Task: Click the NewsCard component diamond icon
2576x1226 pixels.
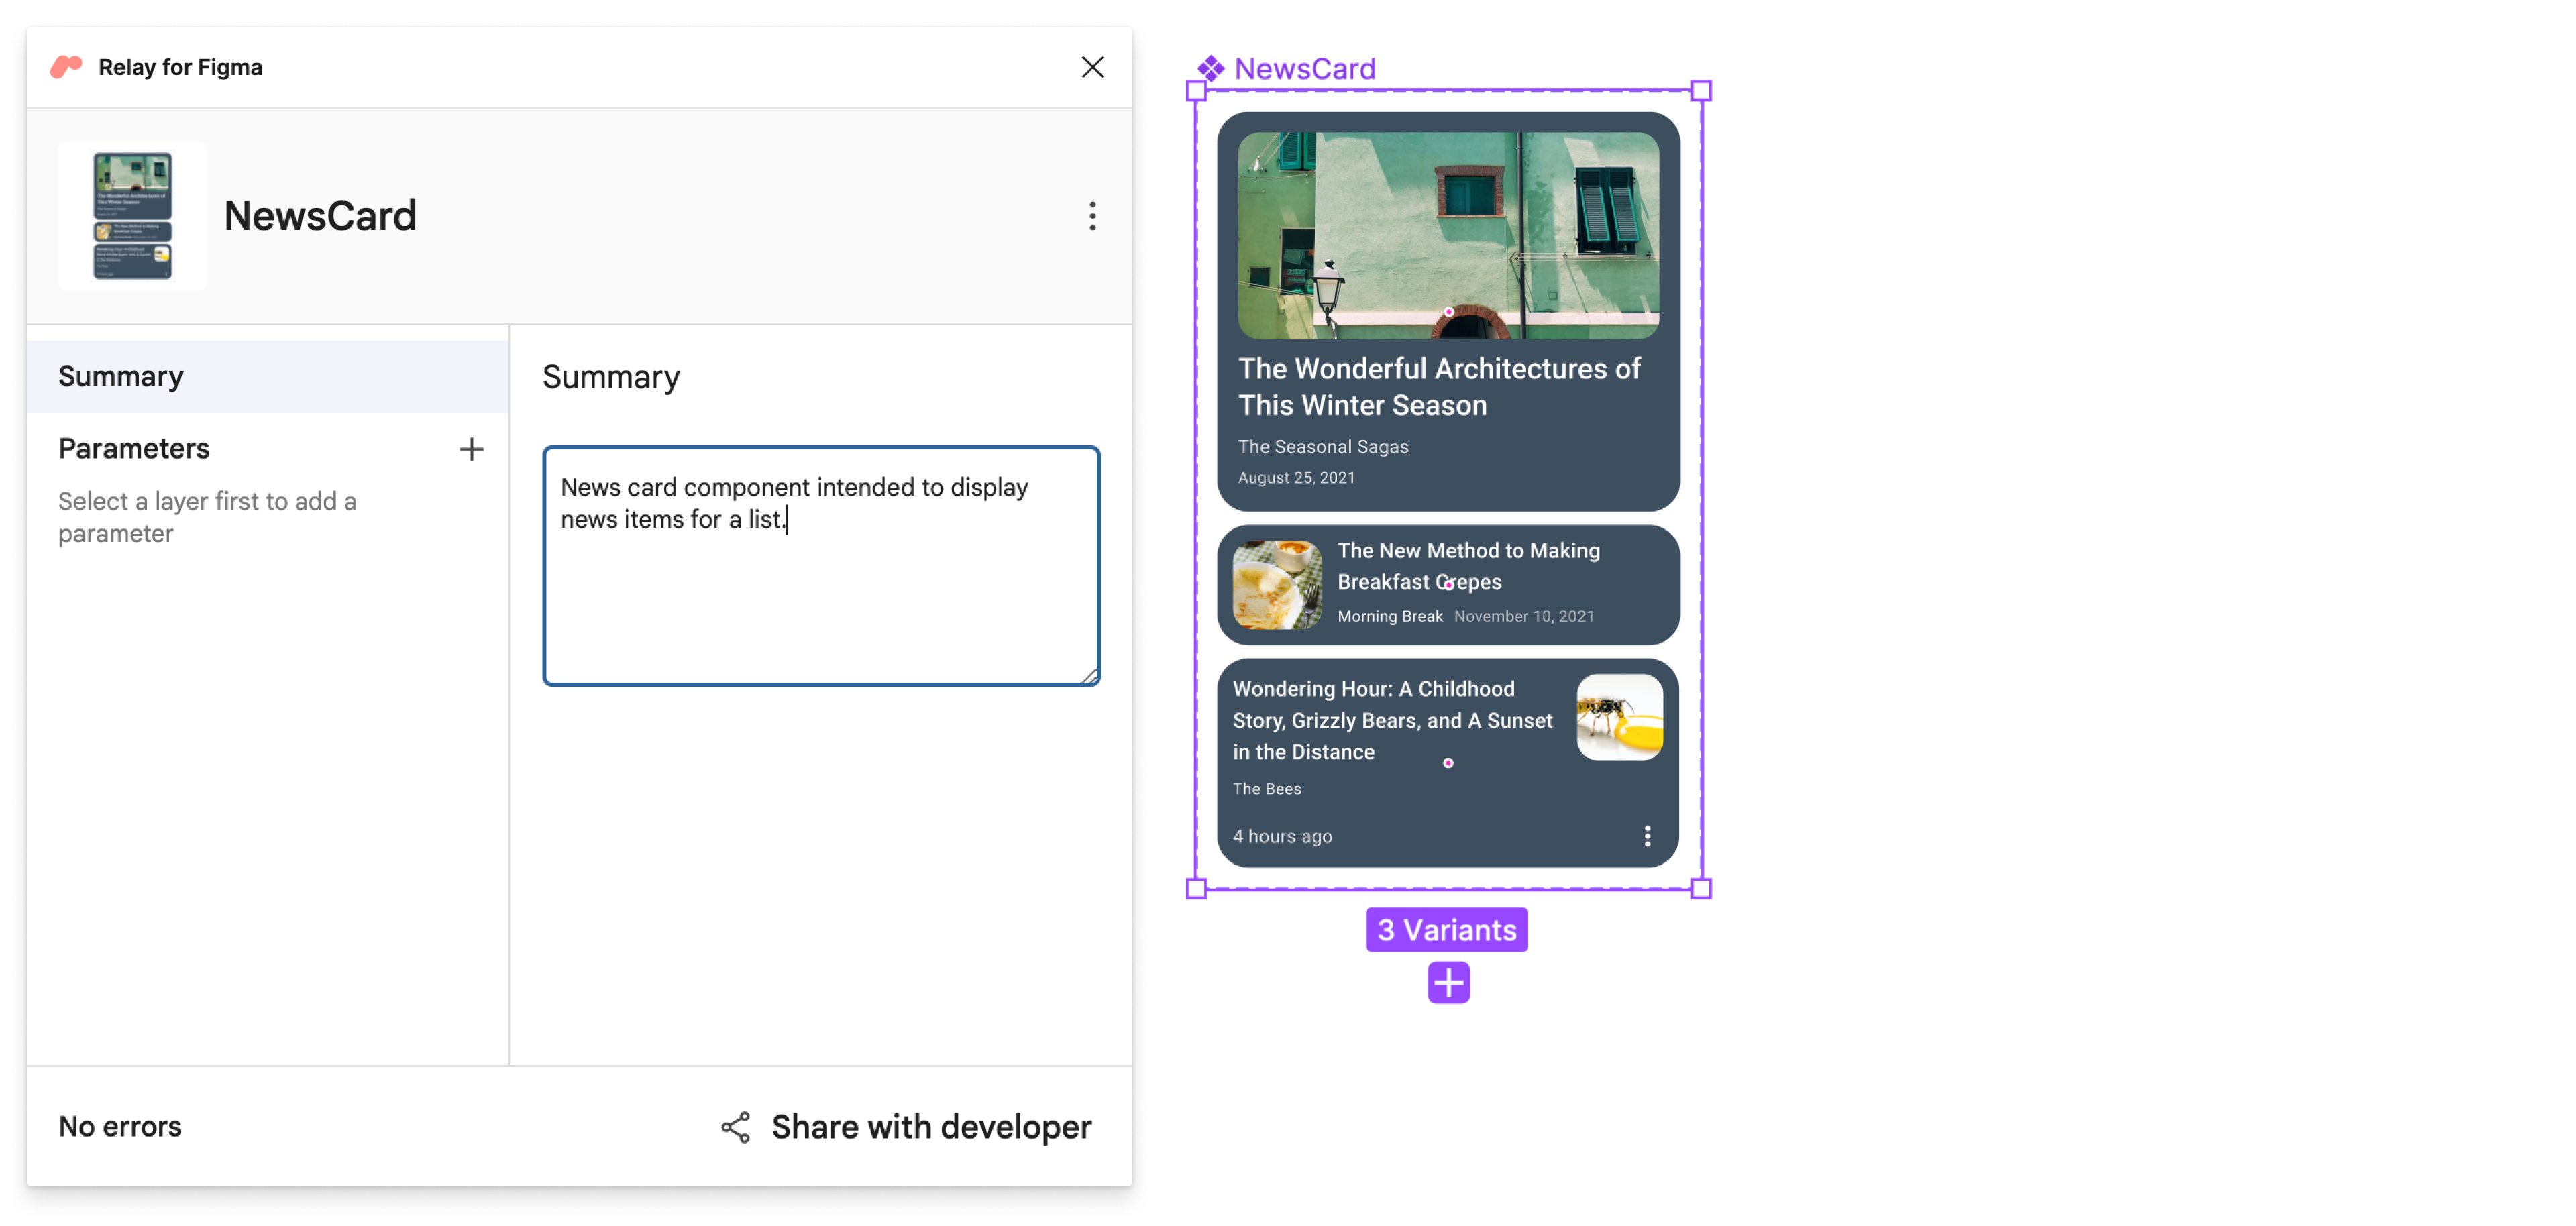Action: 1210,68
